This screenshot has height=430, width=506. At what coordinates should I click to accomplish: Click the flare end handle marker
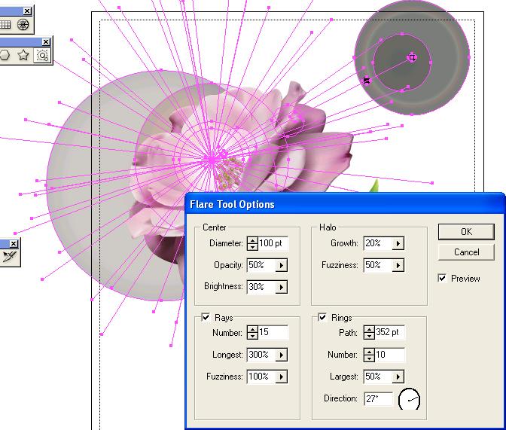tap(367, 81)
